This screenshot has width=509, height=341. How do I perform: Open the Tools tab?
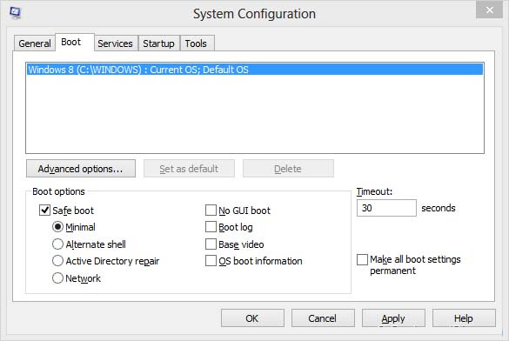[x=197, y=43]
